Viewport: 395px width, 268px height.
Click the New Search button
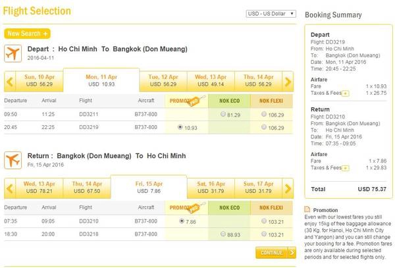pyautogui.click(x=27, y=33)
